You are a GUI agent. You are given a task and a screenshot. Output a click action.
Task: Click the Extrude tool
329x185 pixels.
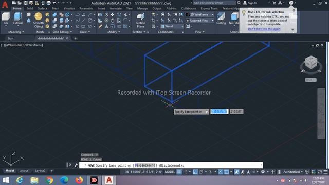(x=18, y=18)
